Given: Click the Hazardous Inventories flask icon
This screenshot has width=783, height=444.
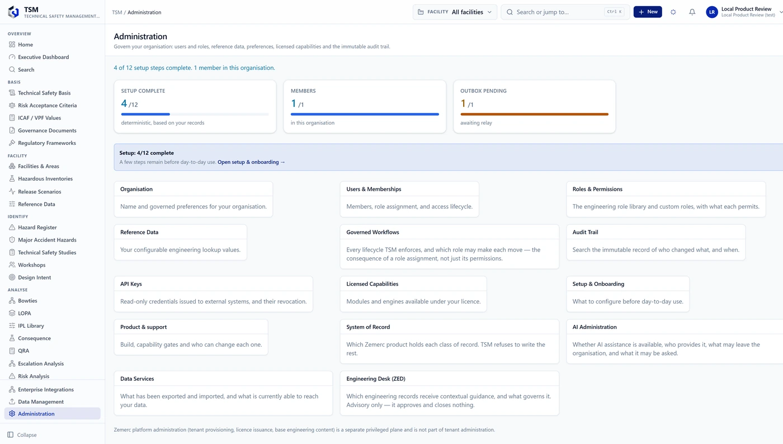Looking at the screenshot, I should pos(12,178).
